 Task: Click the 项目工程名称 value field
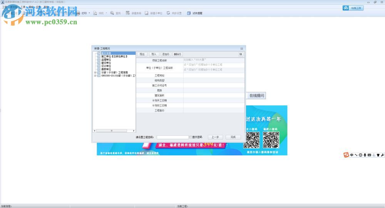(x=214, y=60)
